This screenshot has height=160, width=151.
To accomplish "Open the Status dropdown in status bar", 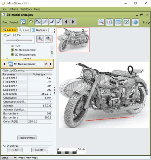I will point(9,158).
